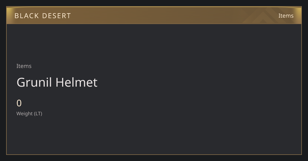Click the gold gradient left of BLACK DESERT
This screenshot has width=308, height=161.
coord(10,16)
